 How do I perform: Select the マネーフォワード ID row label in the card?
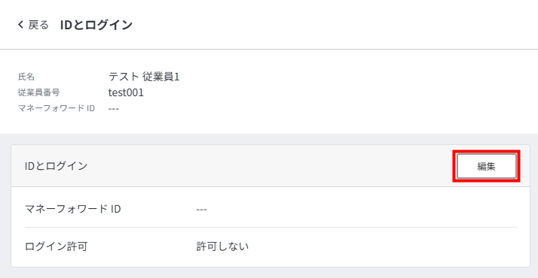(x=73, y=209)
